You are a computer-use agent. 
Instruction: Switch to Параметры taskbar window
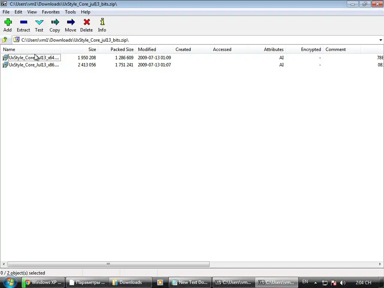87,282
